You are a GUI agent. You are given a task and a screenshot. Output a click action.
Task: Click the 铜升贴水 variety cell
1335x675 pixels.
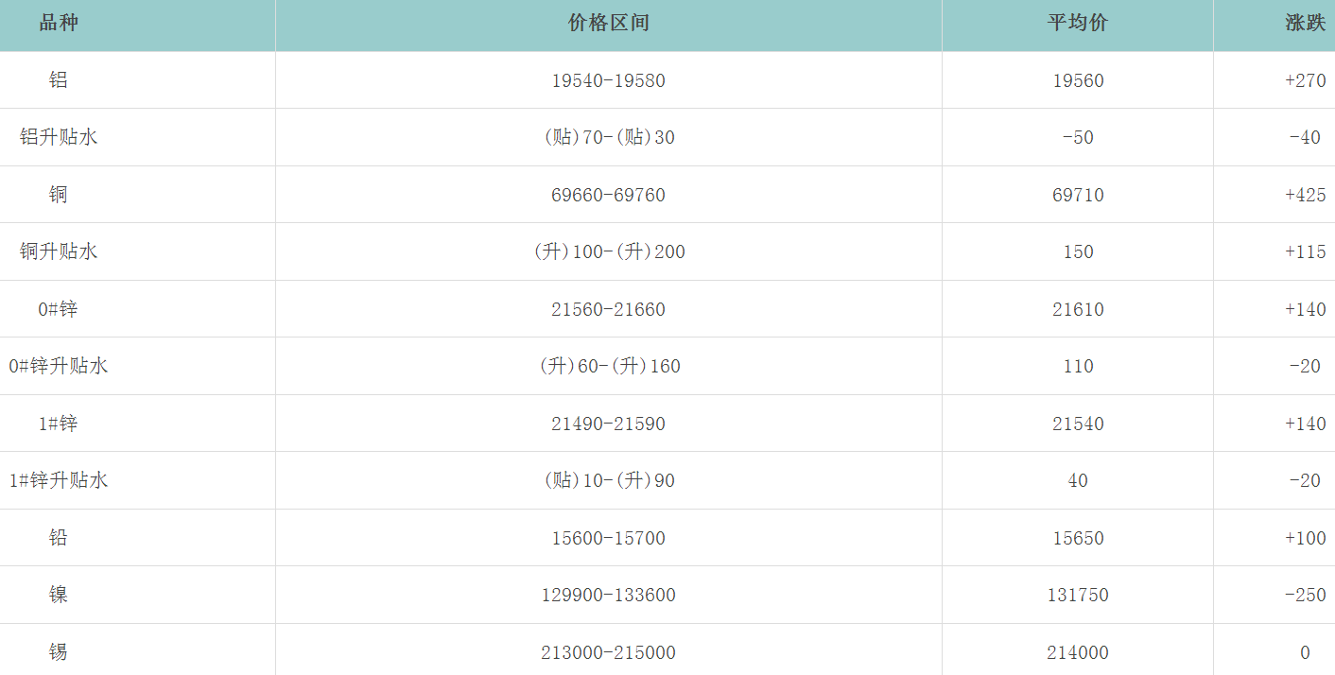point(59,251)
